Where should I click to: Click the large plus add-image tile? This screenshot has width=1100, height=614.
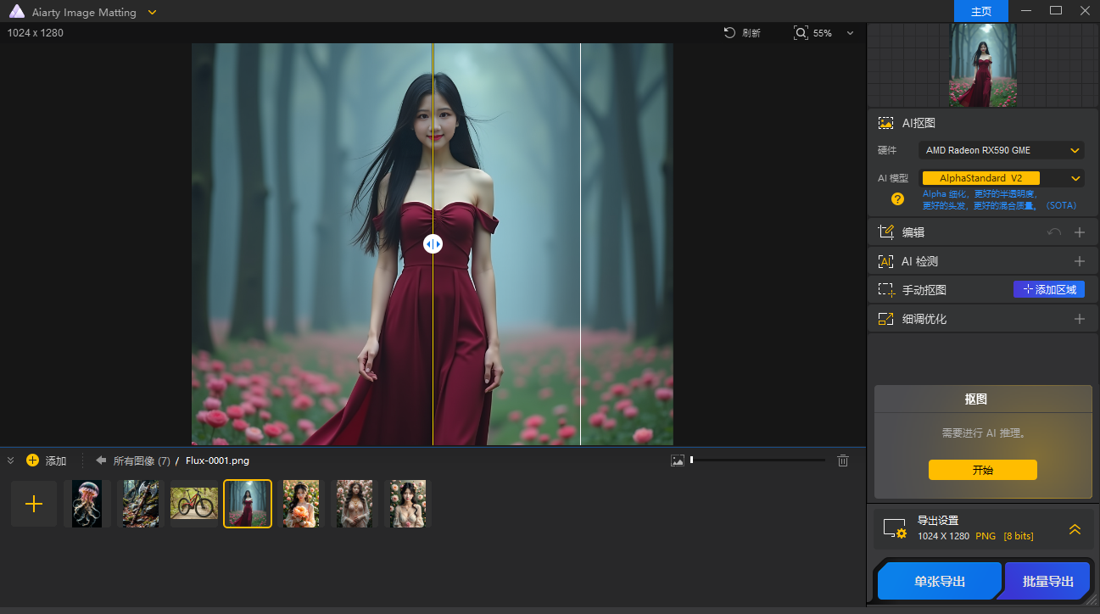[34, 504]
